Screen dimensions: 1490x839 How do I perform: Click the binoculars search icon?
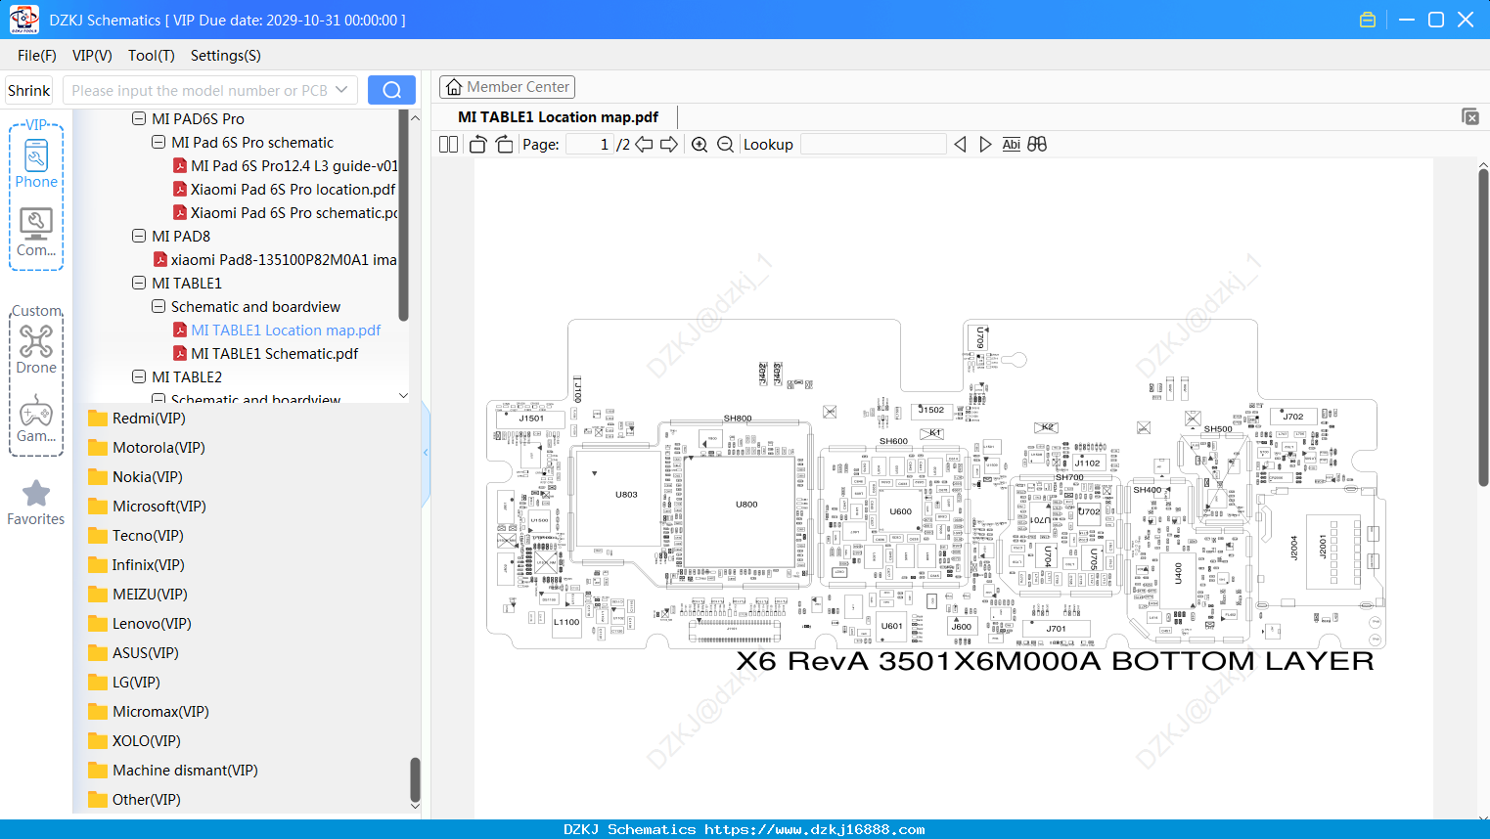tap(1037, 144)
